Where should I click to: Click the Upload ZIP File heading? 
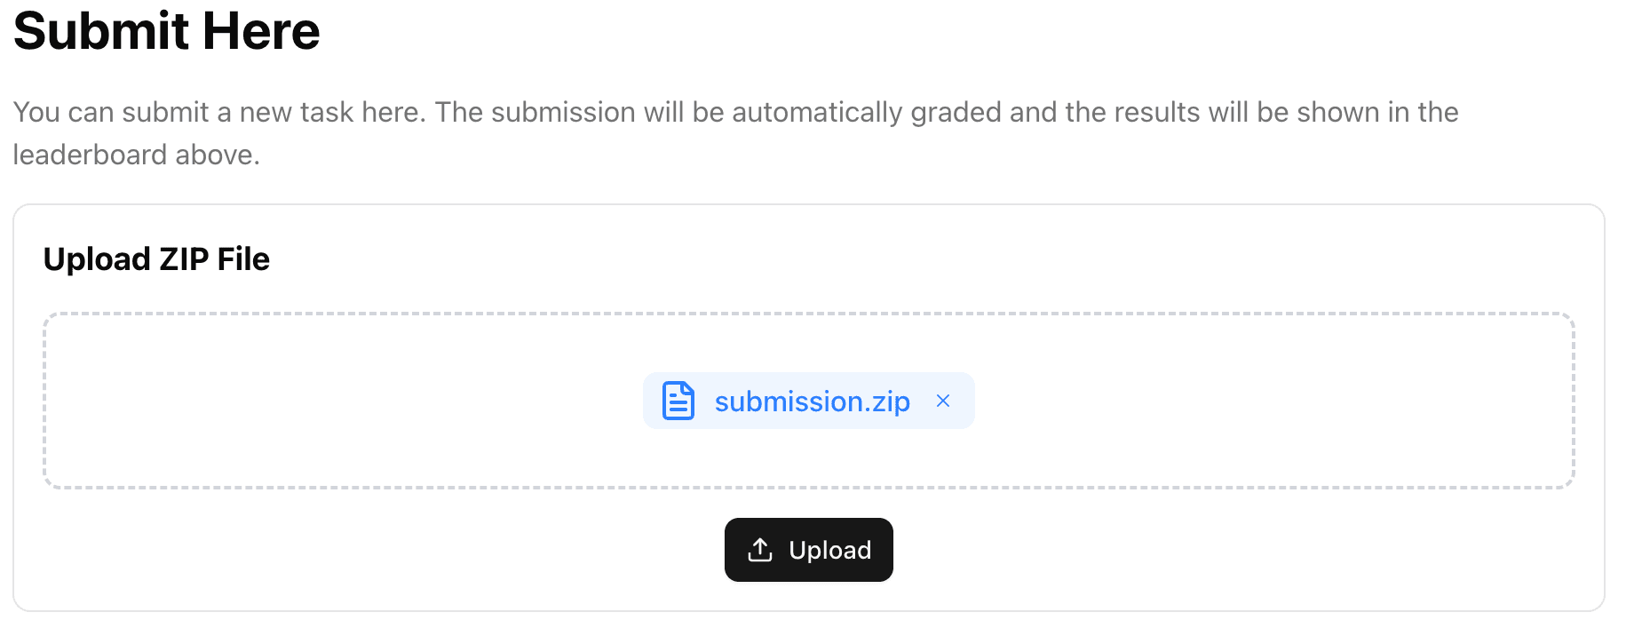coord(156,258)
